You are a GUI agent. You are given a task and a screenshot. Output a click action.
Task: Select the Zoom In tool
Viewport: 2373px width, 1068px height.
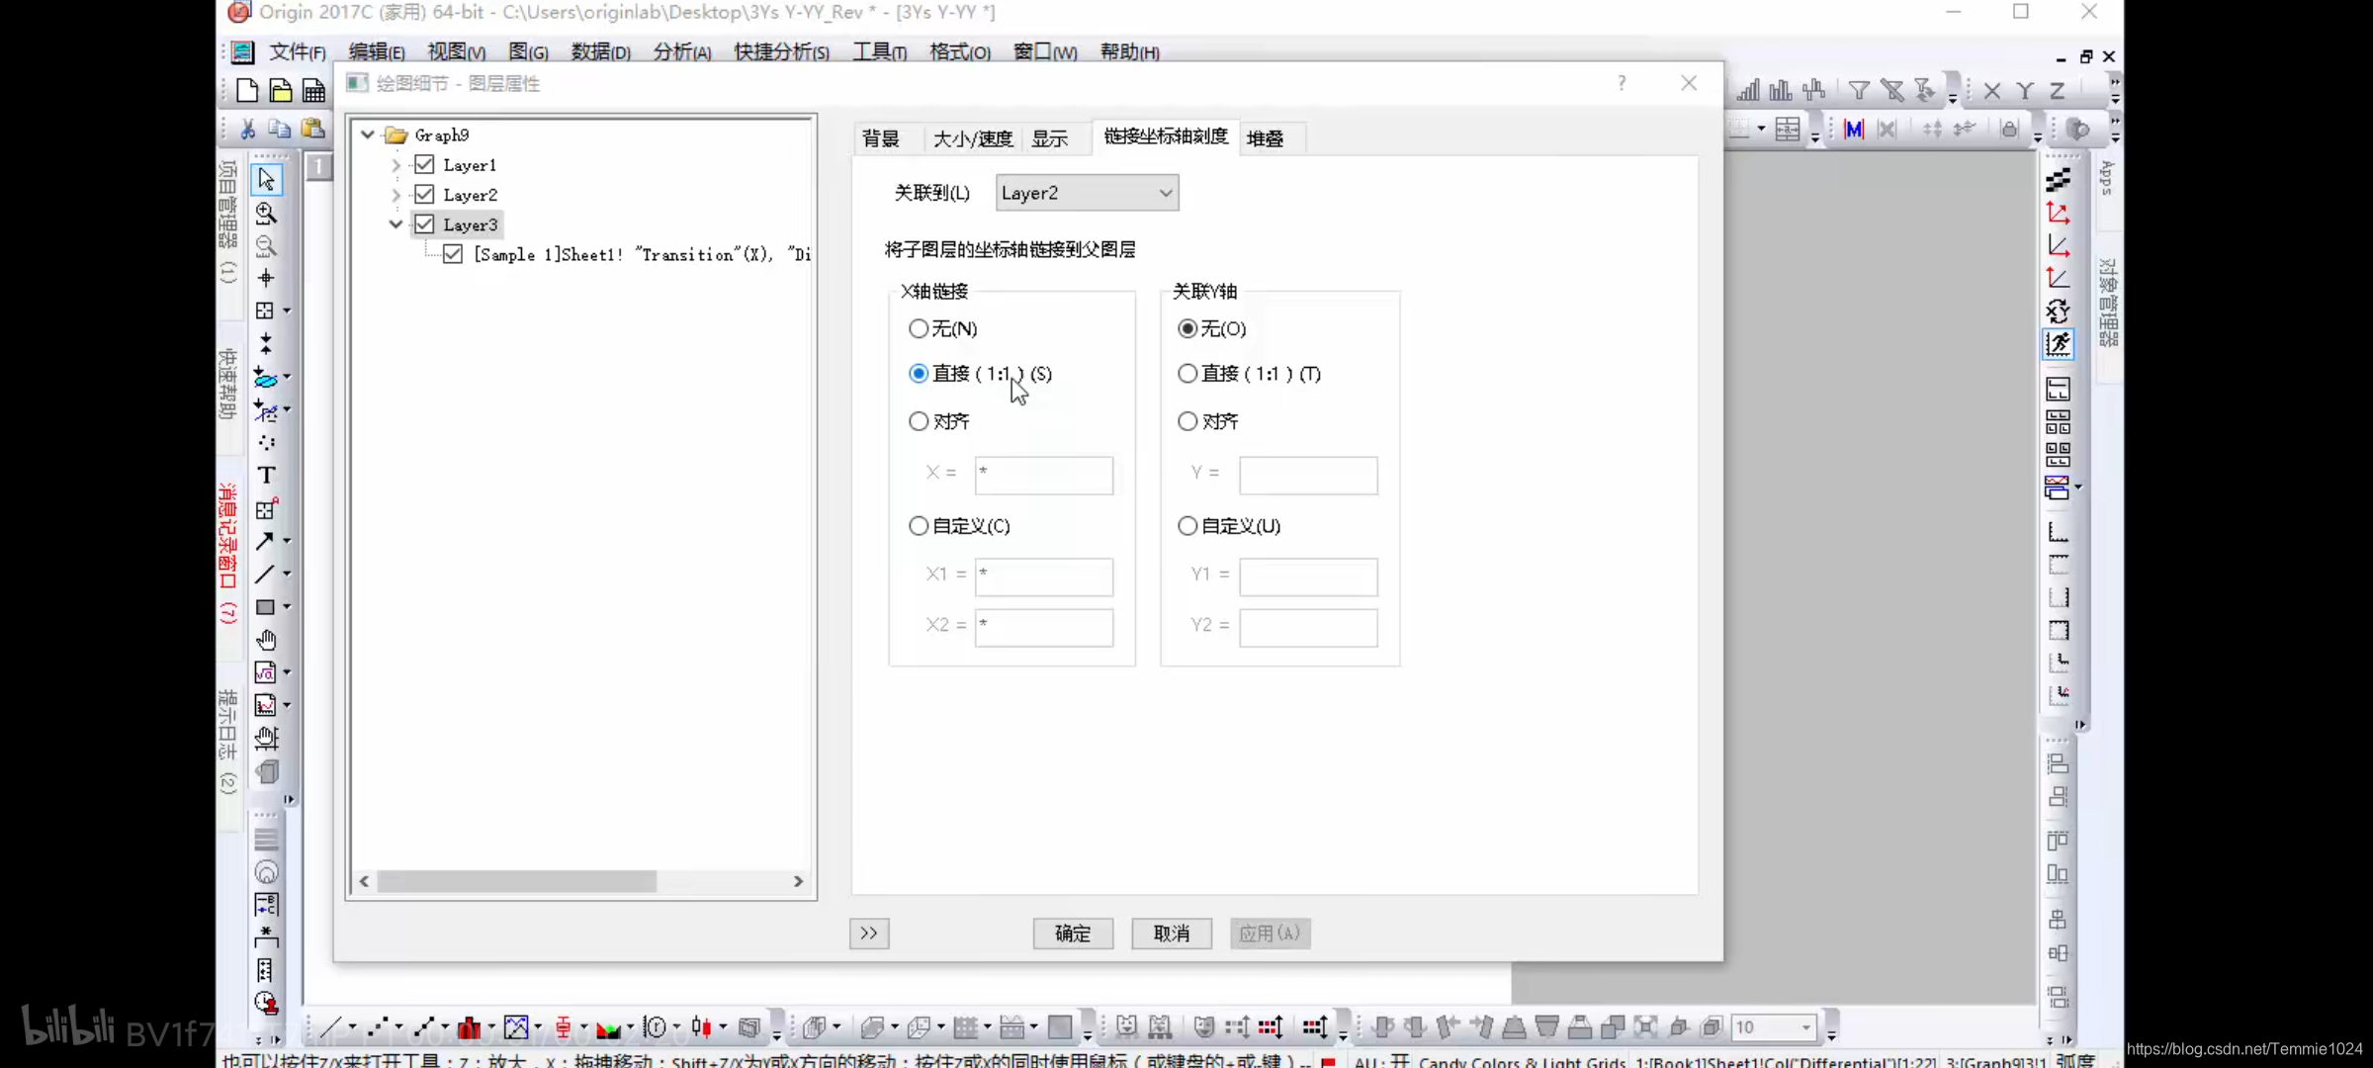coord(266,213)
